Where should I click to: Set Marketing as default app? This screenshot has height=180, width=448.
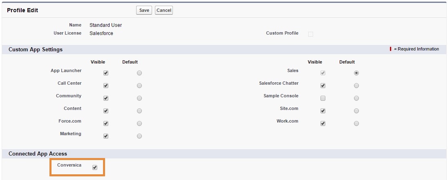139,136
